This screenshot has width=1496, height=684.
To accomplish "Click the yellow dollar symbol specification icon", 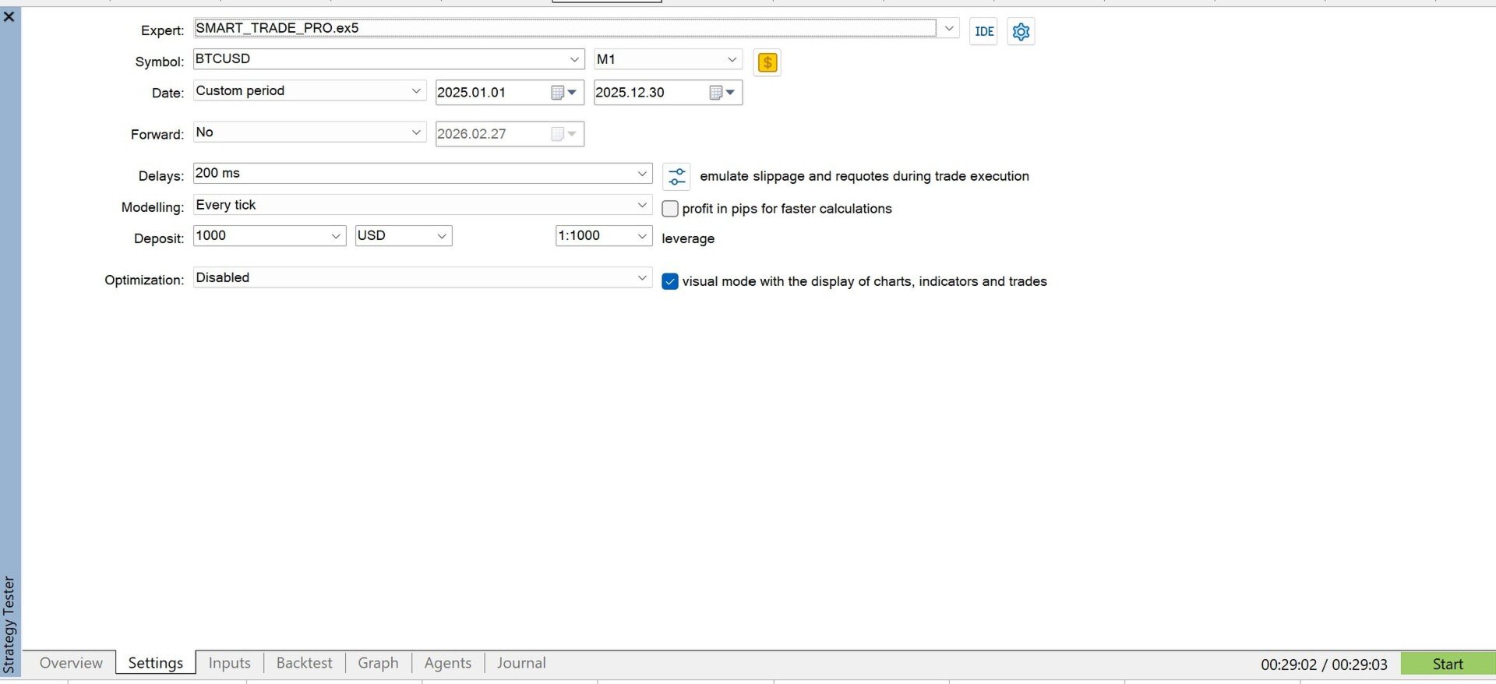I will coord(767,62).
